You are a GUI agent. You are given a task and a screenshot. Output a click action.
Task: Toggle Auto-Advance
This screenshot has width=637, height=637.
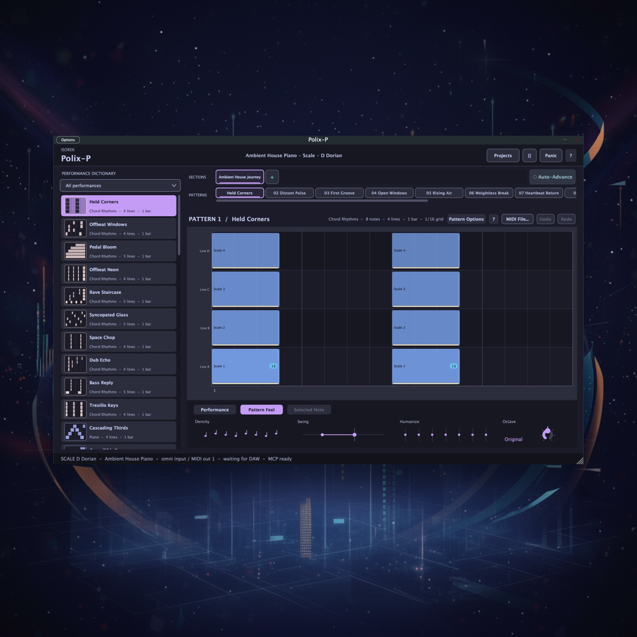point(553,177)
